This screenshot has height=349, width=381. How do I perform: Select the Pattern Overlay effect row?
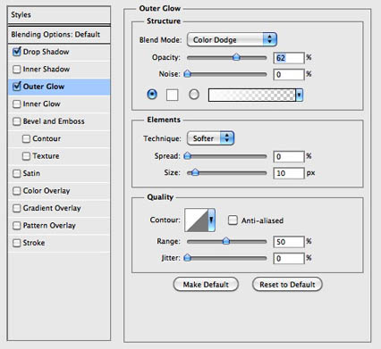tap(59, 226)
